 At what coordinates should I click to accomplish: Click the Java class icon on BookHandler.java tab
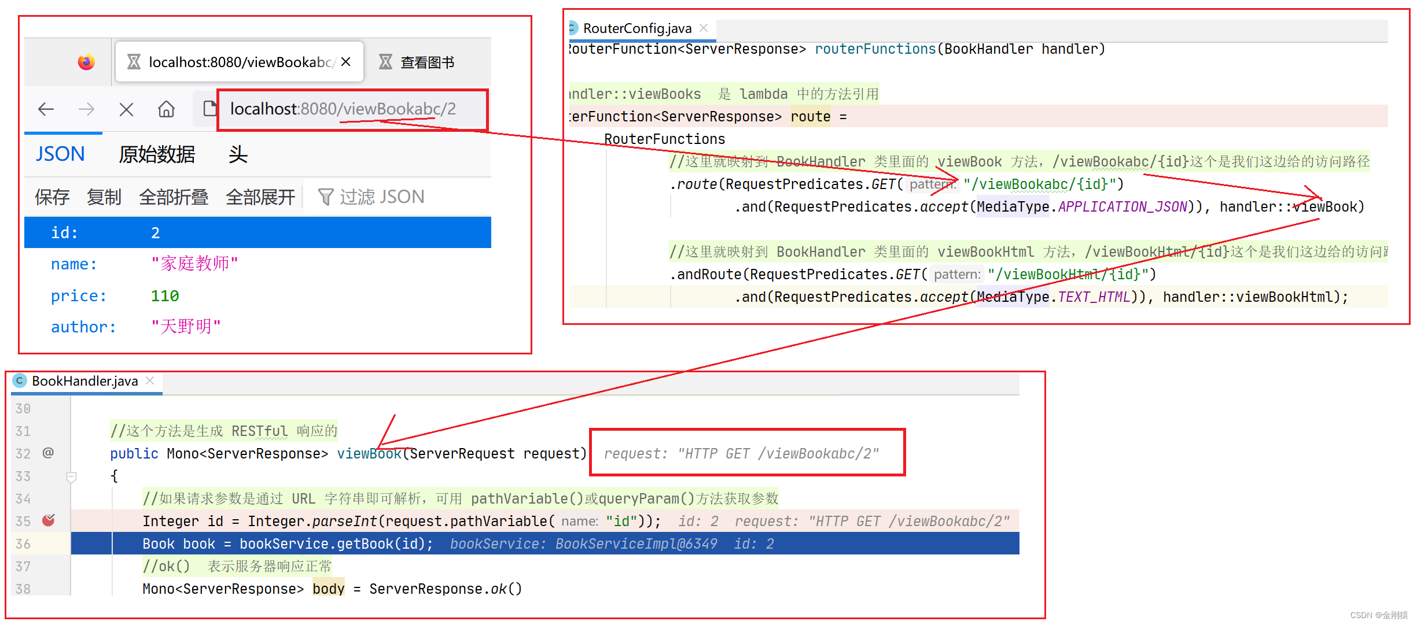point(20,380)
